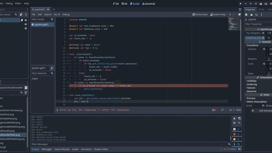Viewport: 272px width, 153px height.
Task: Expand the bottom panel icon
Action: [239, 149]
